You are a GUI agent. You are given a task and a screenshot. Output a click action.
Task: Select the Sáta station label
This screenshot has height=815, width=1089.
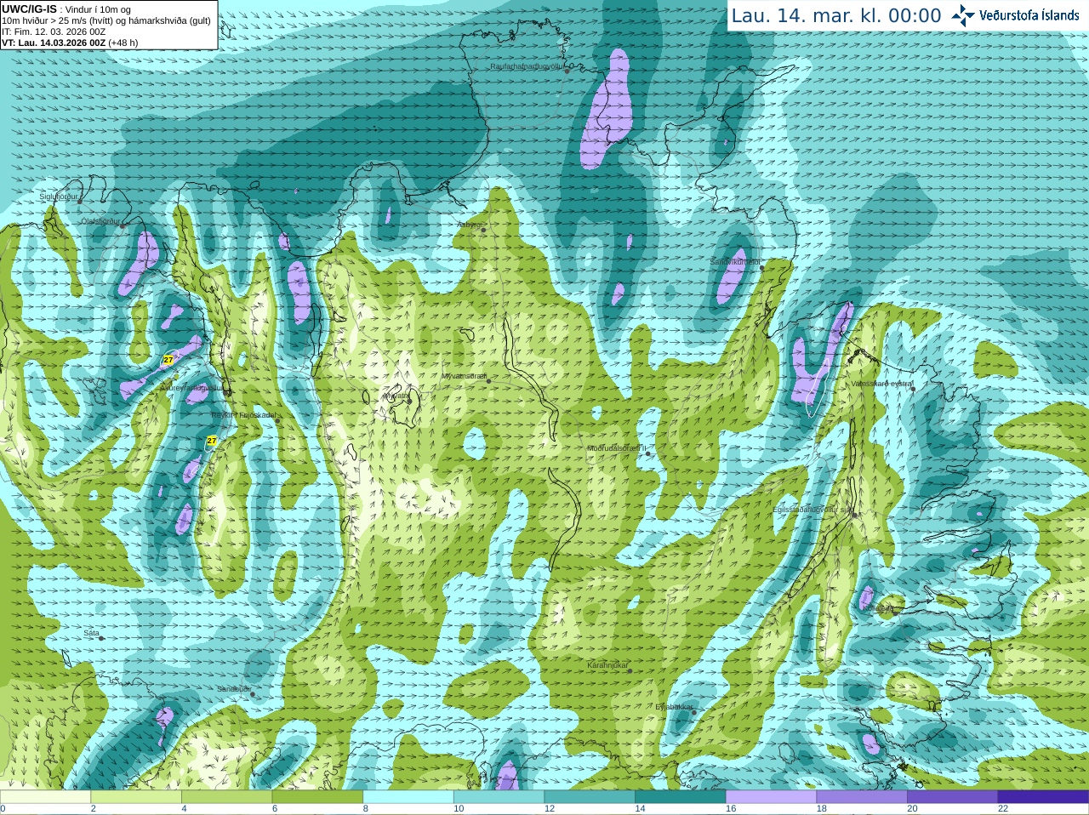coord(91,634)
